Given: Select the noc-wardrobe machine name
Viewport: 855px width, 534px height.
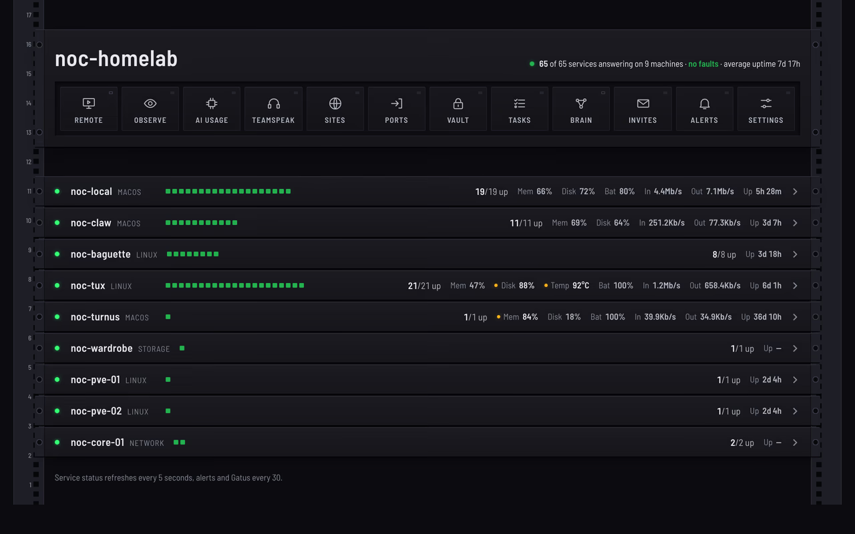Looking at the screenshot, I should coord(102,348).
